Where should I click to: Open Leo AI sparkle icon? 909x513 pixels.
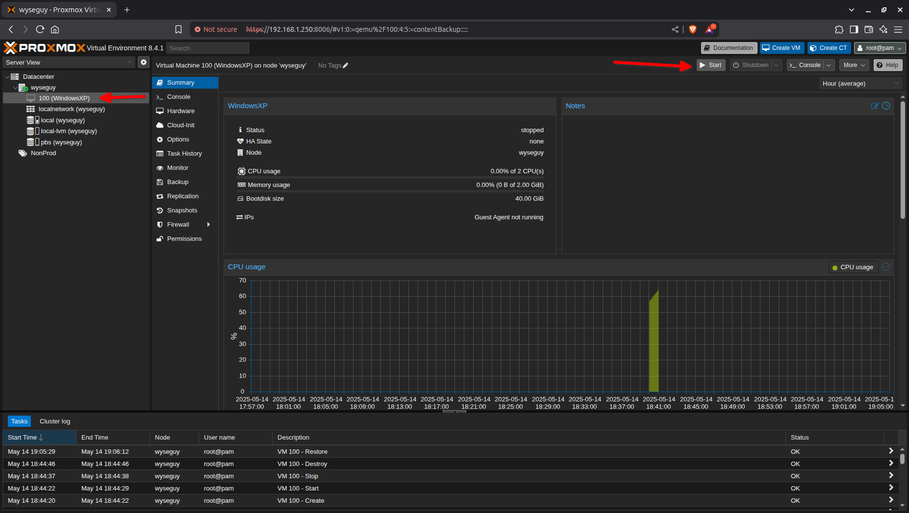tap(884, 29)
